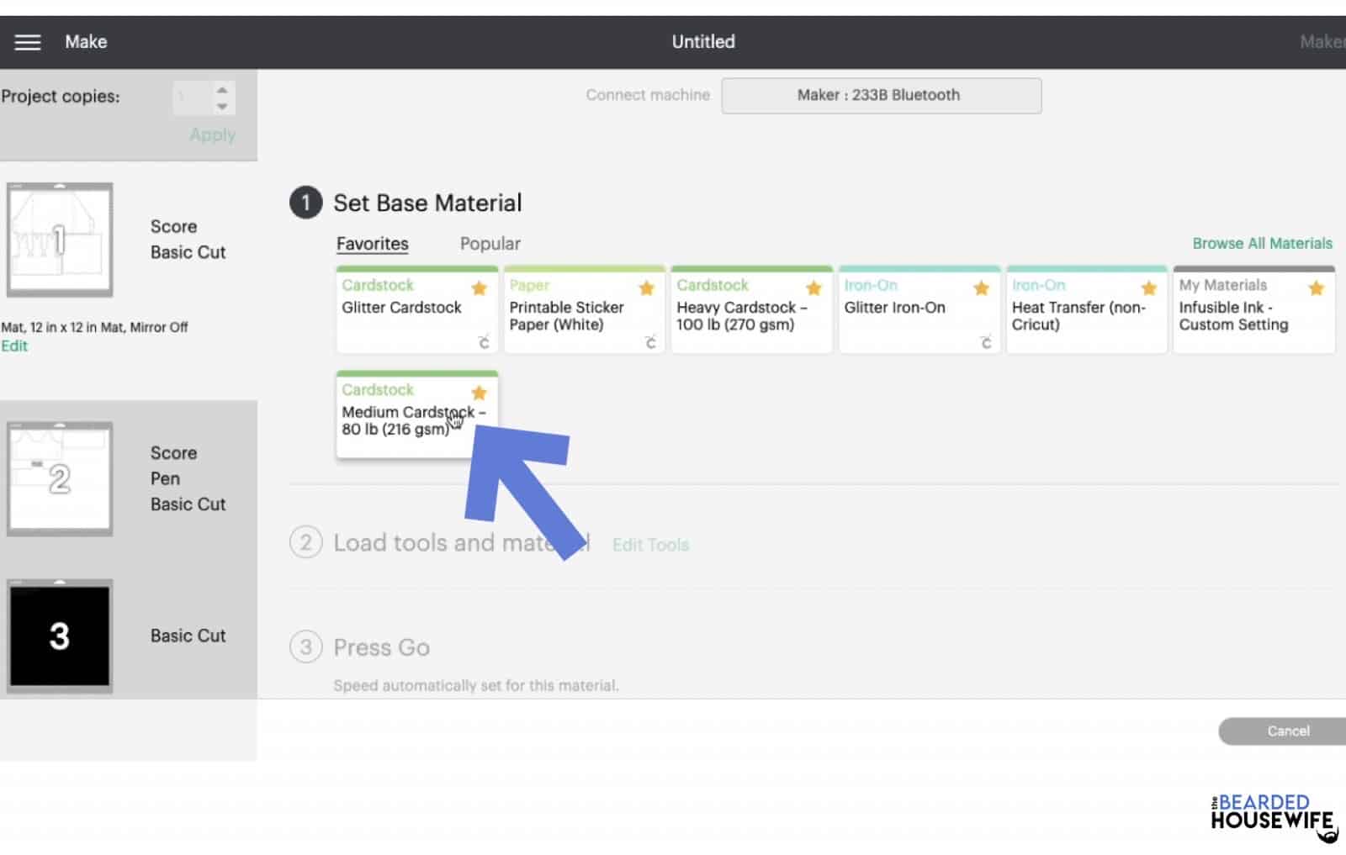Switch to the Popular tab

(490, 244)
